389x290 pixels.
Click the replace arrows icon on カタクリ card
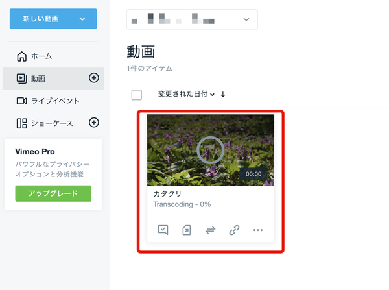[210, 230]
